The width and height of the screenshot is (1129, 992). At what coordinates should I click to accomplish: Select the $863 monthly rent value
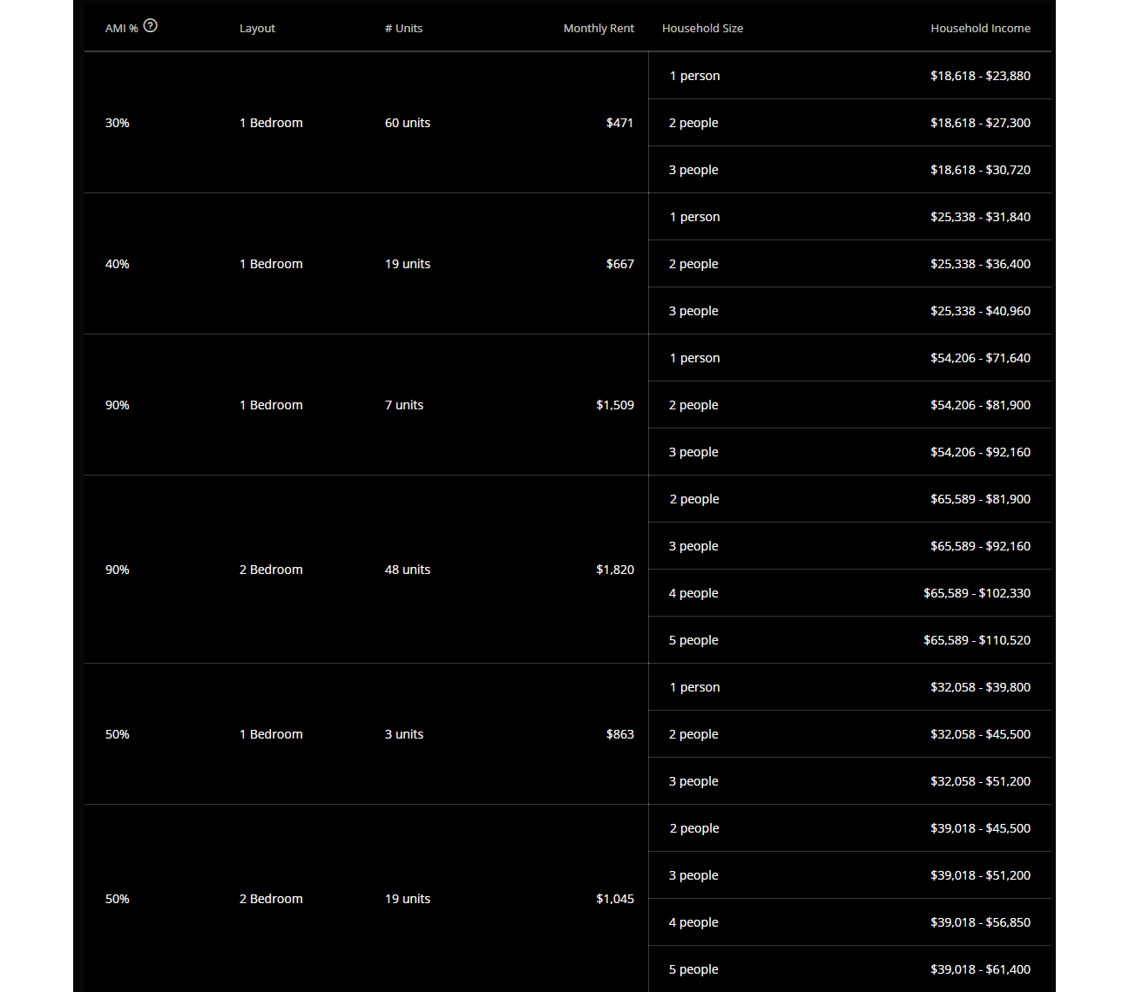(x=619, y=734)
